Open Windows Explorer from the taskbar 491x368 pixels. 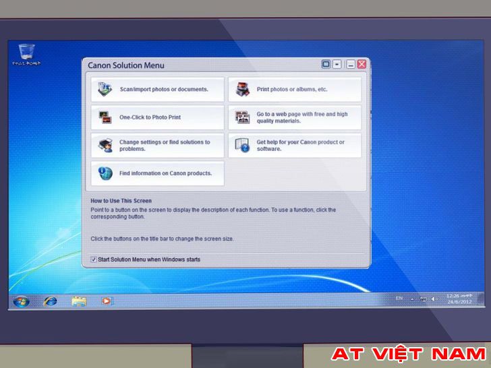click(x=79, y=301)
